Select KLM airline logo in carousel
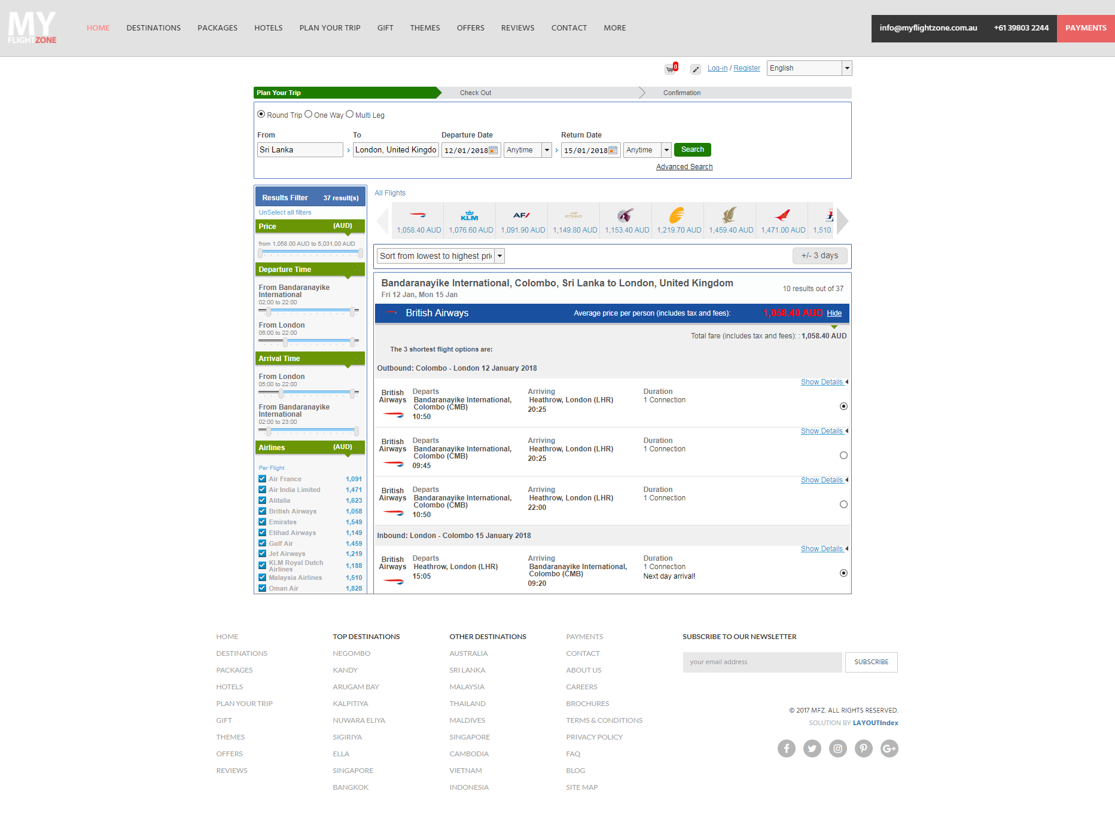The height and width of the screenshot is (825, 1115). pyautogui.click(x=470, y=216)
